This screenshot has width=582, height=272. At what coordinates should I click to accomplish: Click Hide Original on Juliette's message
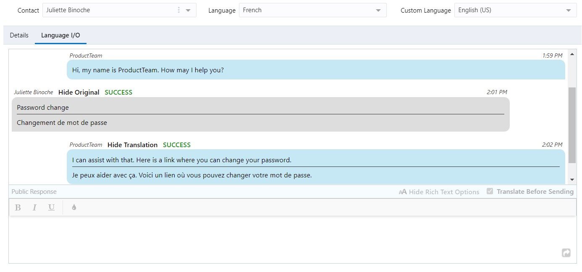[x=79, y=92]
